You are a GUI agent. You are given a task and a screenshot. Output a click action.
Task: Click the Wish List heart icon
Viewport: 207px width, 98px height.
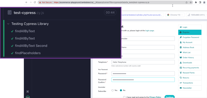tap(181, 52)
